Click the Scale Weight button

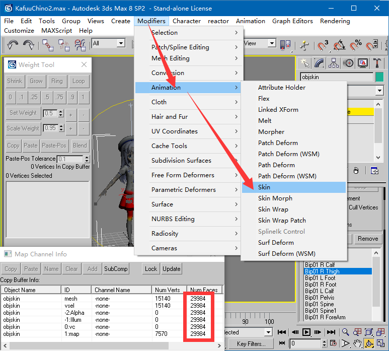[x=23, y=128]
